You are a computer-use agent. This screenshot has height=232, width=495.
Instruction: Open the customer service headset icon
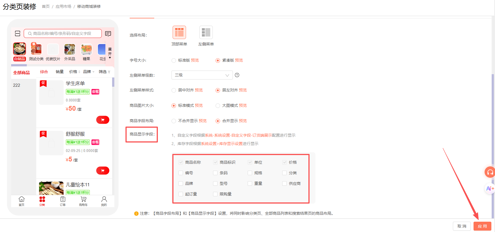490,172
